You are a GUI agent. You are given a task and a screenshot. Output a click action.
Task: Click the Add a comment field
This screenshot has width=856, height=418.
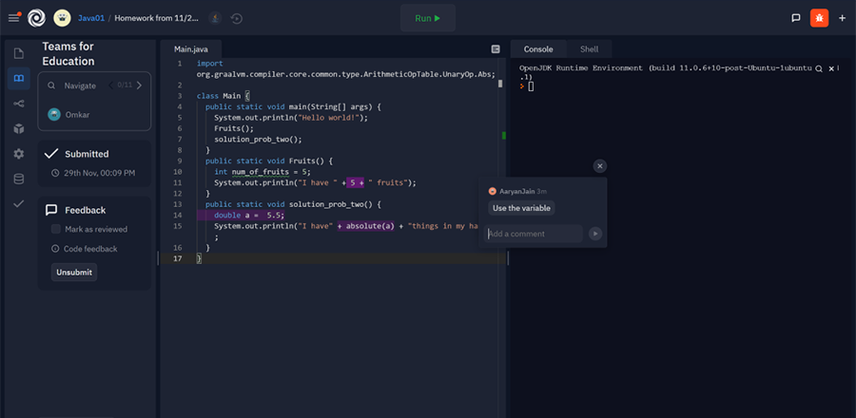[x=533, y=234]
